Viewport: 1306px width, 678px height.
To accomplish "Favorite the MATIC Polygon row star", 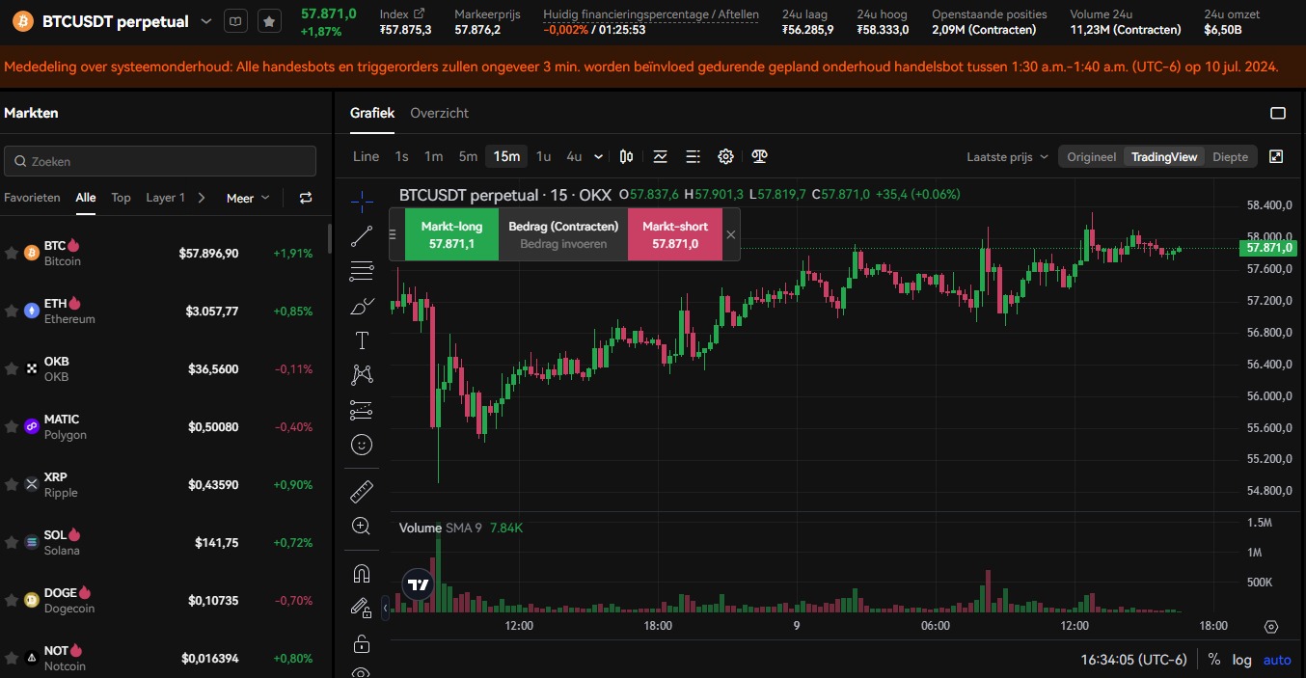I will point(12,426).
